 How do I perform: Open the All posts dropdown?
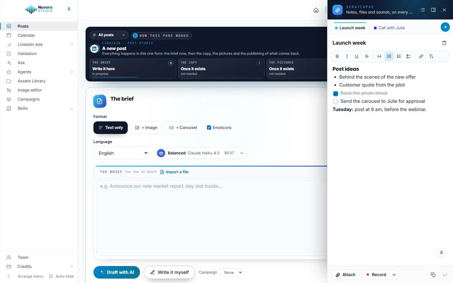[x=109, y=35]
